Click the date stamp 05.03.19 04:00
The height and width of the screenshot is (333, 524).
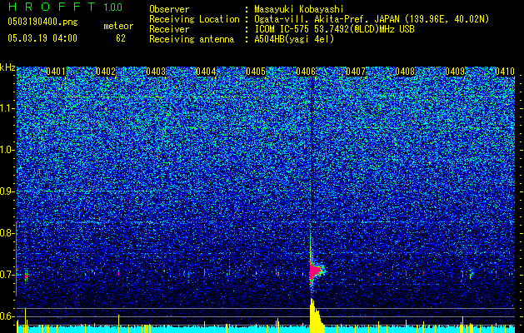coord(42,38)
